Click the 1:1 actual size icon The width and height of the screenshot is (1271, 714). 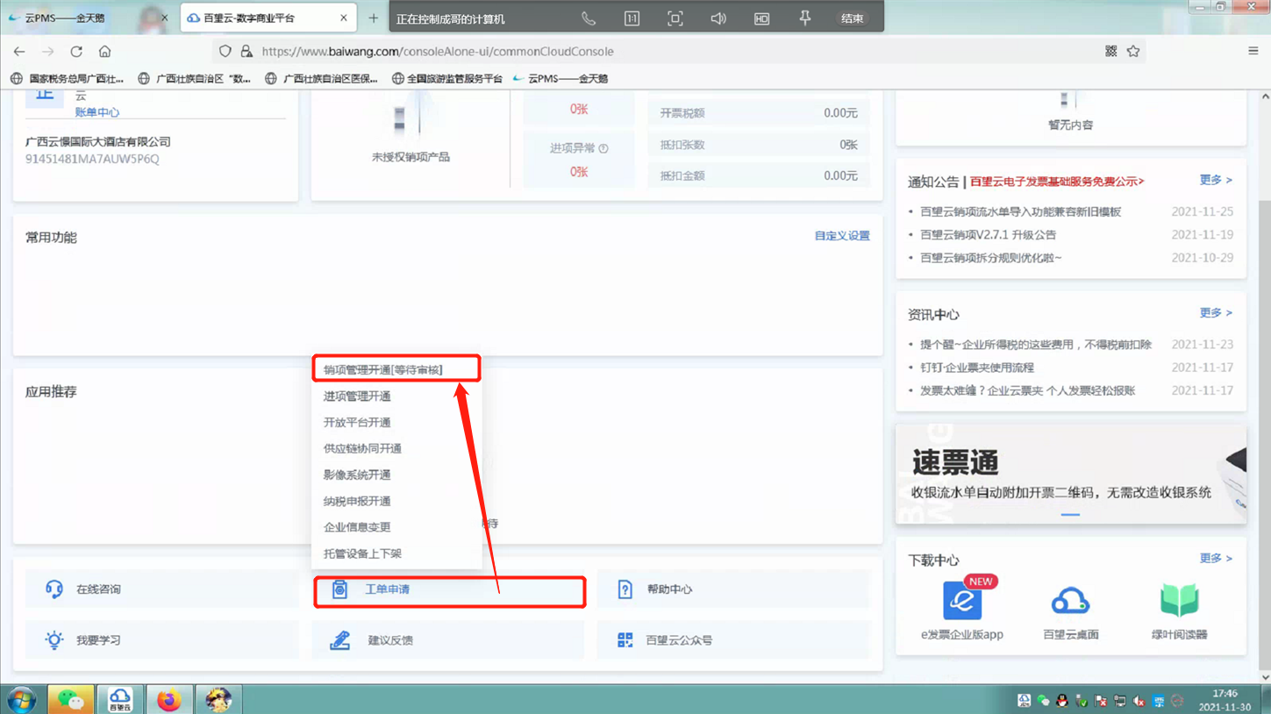coord(632,18)
